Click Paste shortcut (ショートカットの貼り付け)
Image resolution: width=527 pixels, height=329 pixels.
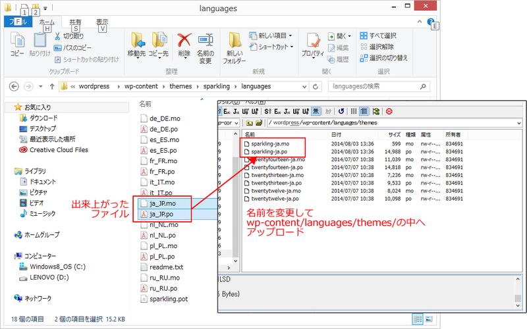click(87, 59)
